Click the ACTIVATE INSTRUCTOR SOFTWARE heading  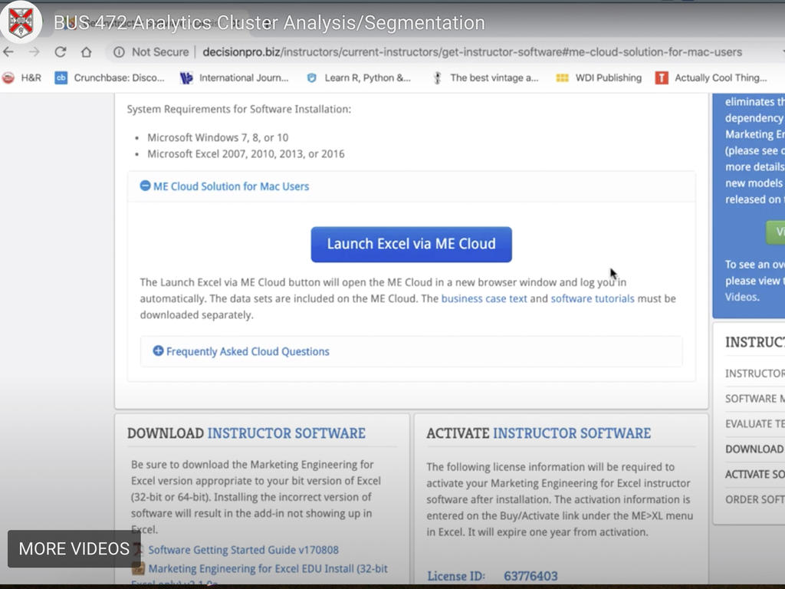click(539, 433)
